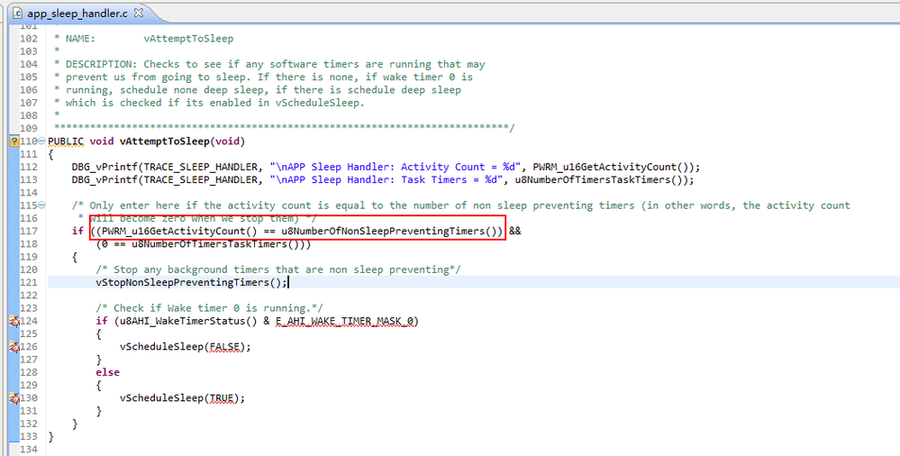Select the app_sleep_handler.c editor tab
Screen dimensions: 900x456
click(x=77, y=13)
